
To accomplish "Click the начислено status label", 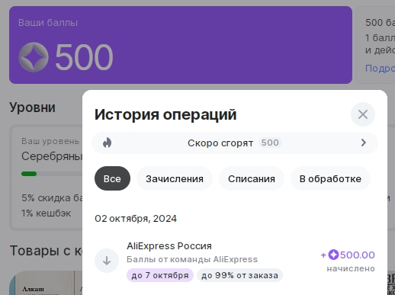I will (351, 268).
